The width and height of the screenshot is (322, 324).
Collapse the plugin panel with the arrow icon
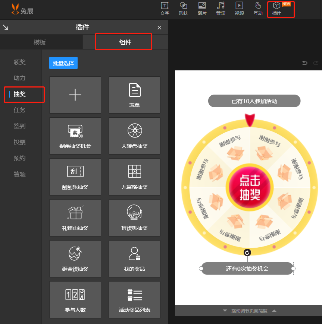[x=6, y=27]
